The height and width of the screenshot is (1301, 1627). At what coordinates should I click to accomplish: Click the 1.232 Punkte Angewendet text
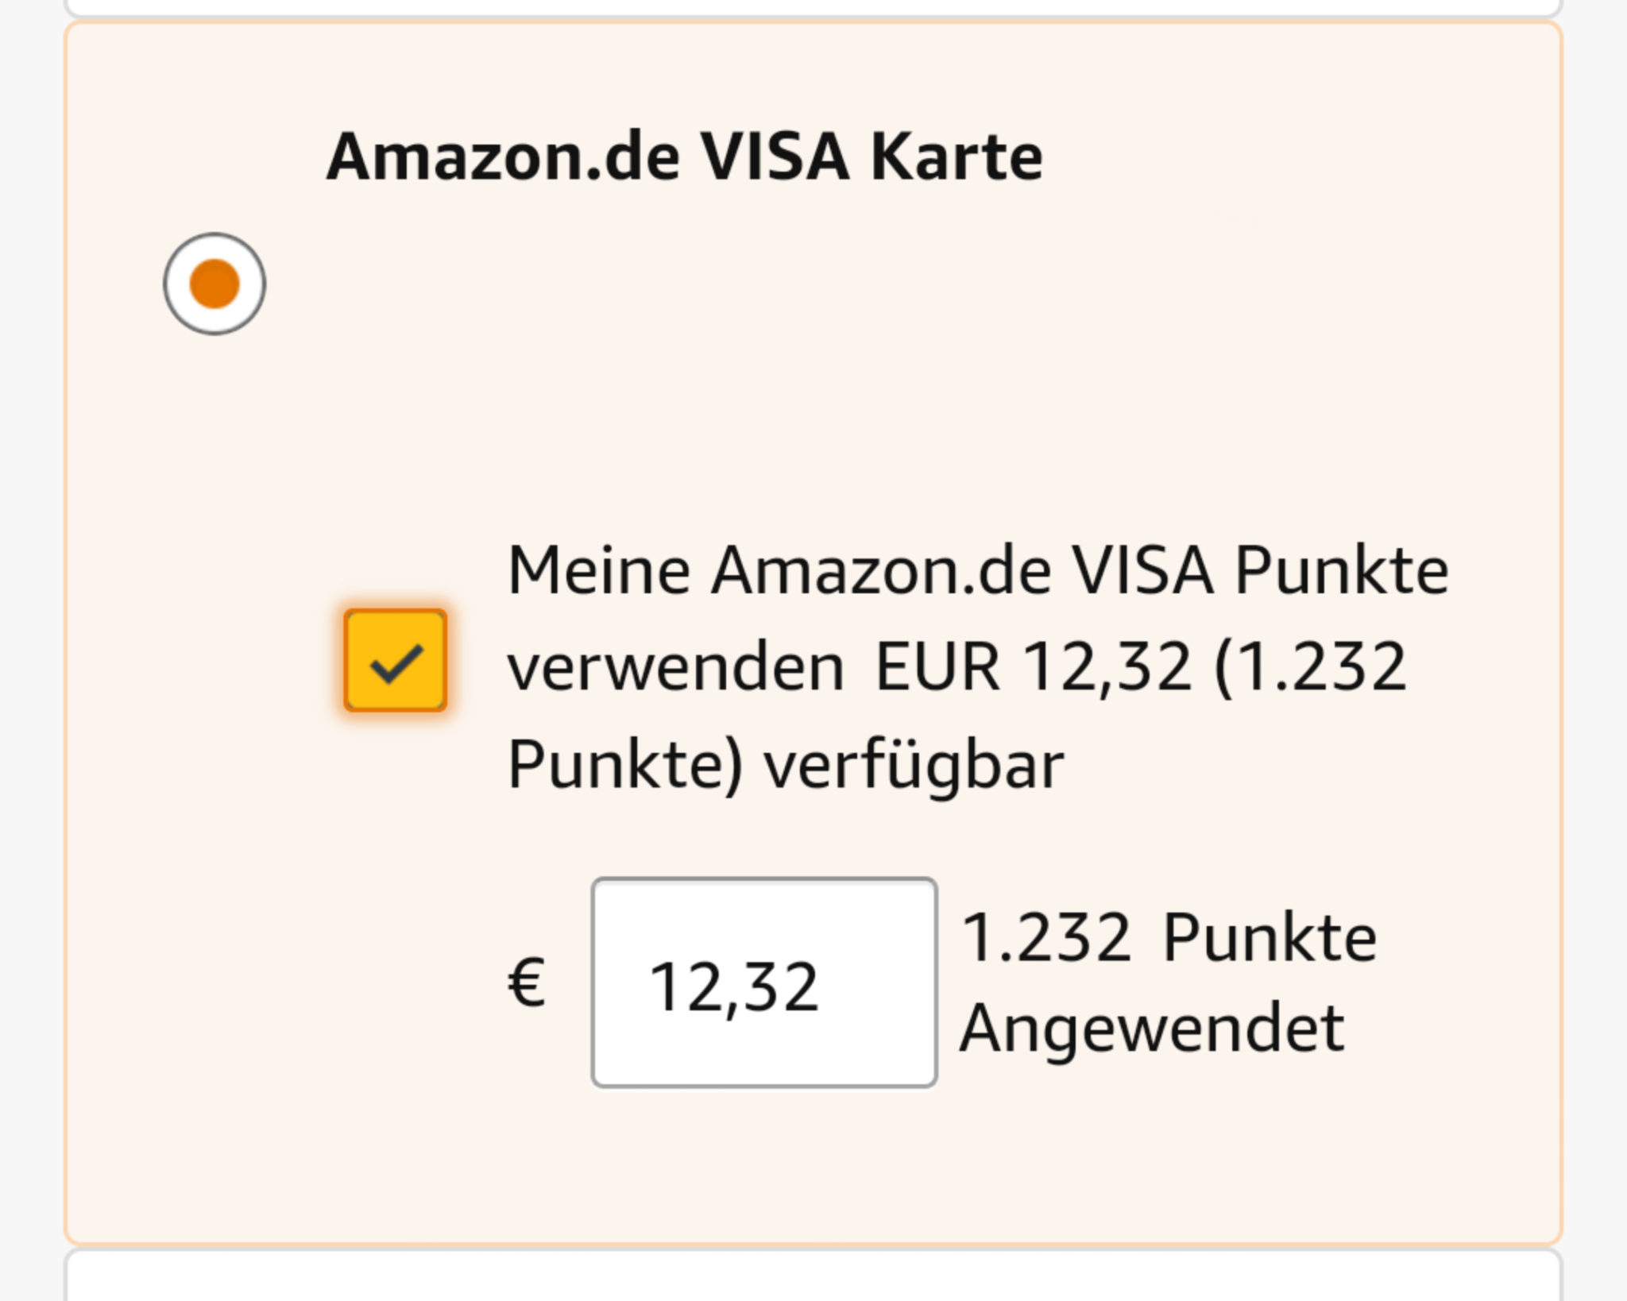(x=1168, y=983)
